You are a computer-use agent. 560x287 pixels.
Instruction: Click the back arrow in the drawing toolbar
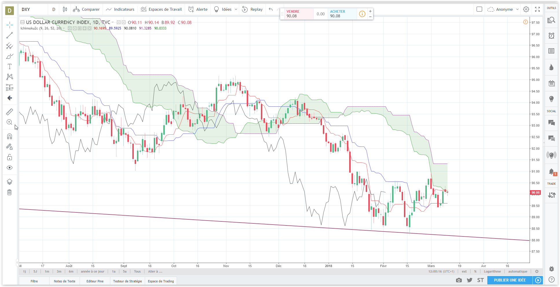pos(10,98)
